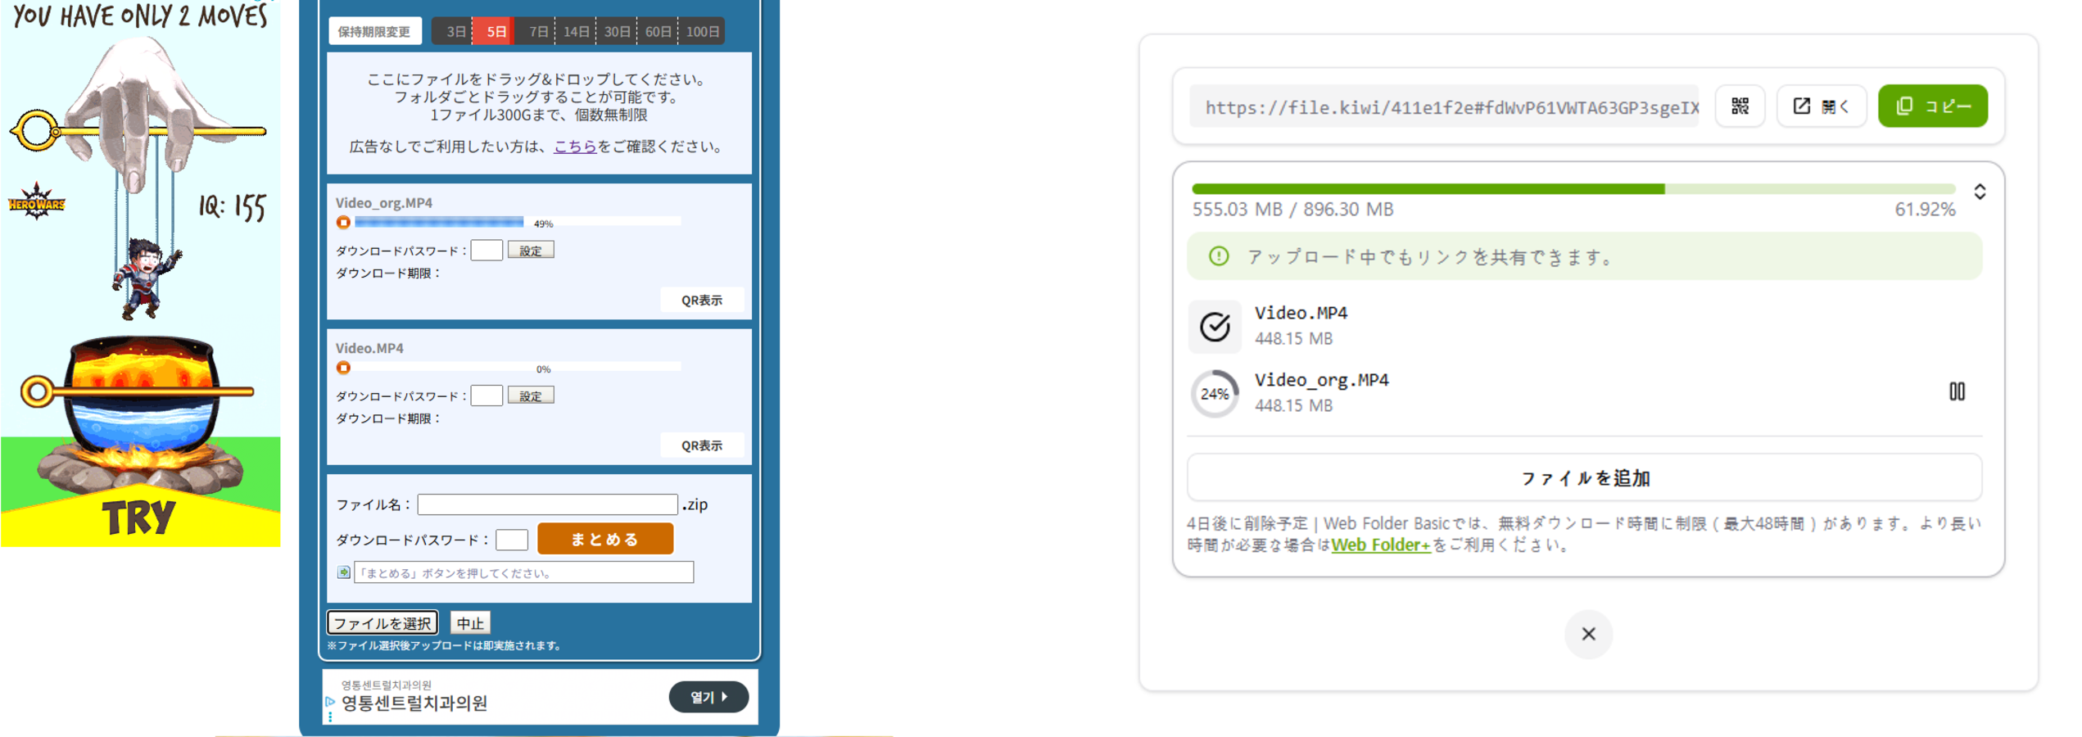
Task: Click the stop icon beside Video_org.MP4 progress bar
Action: 343,221
